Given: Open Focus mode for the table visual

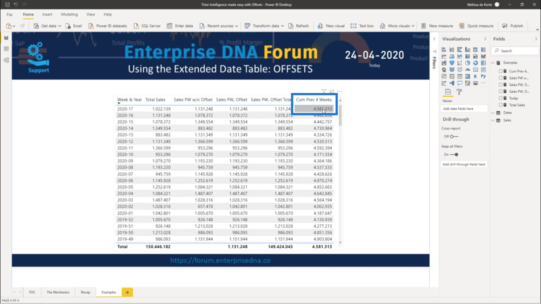Looking at the screenshot, I should (332, 91).
